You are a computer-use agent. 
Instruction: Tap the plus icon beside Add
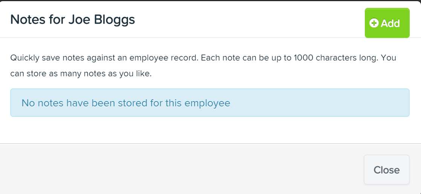[x=374, y=23]
